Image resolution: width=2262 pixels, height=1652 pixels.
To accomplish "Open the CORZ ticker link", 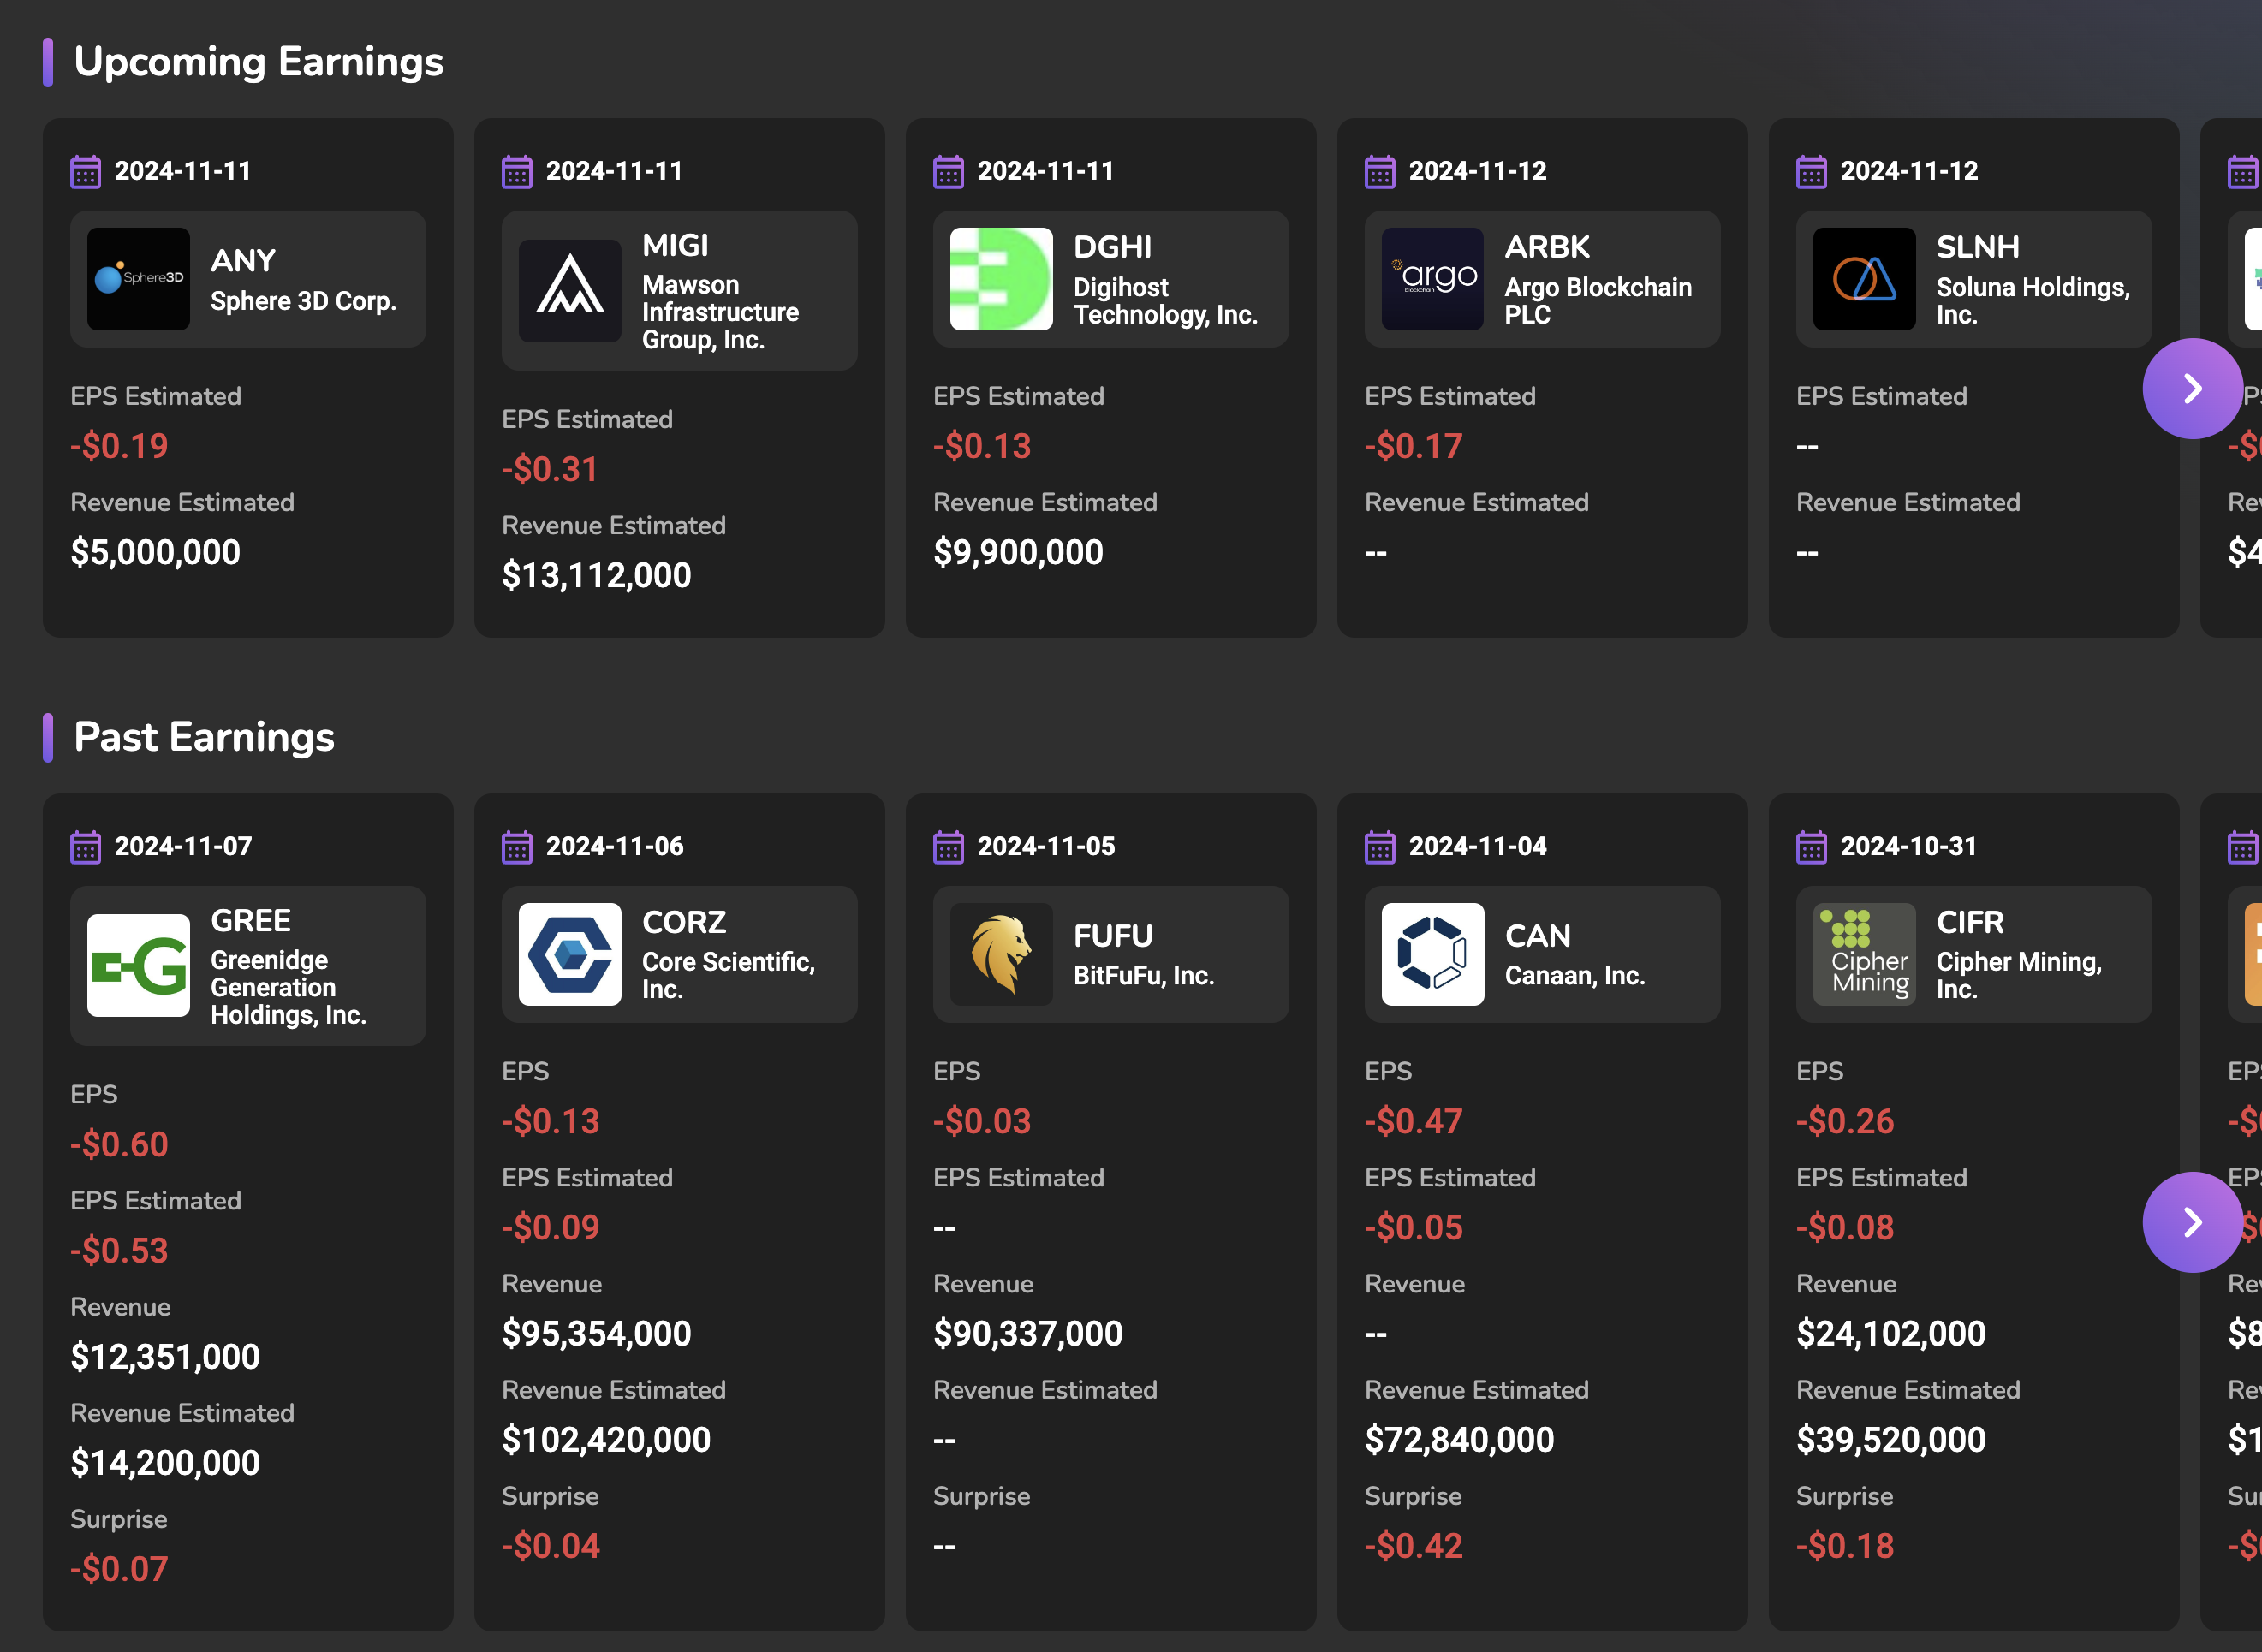I will [684, 922].
